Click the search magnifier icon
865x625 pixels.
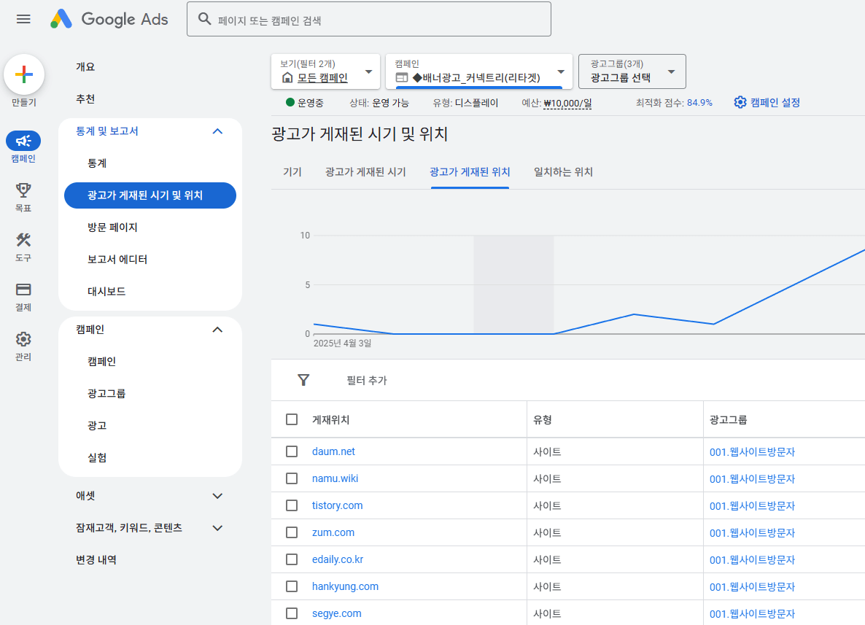click(x=205, y=19)
